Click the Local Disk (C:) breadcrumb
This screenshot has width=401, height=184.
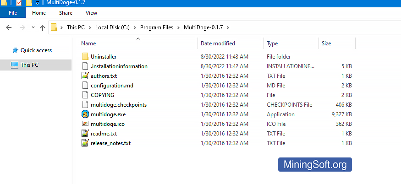coord(113,27)
